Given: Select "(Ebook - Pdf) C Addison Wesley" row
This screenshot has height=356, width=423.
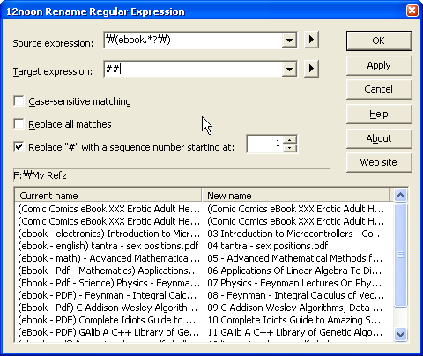Looking at the screenshot, I should coord(108,308).
